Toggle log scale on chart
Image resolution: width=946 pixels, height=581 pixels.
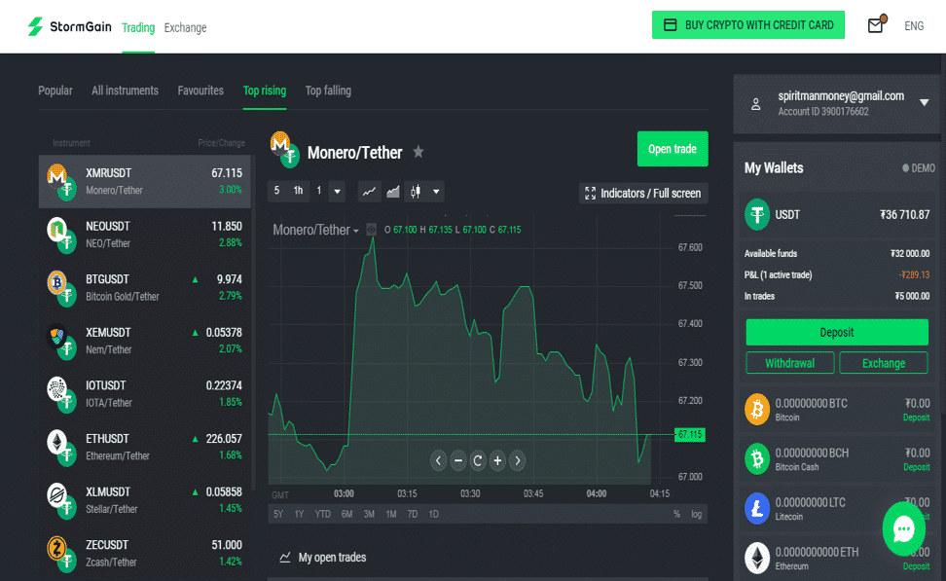[x=696, y=514]
